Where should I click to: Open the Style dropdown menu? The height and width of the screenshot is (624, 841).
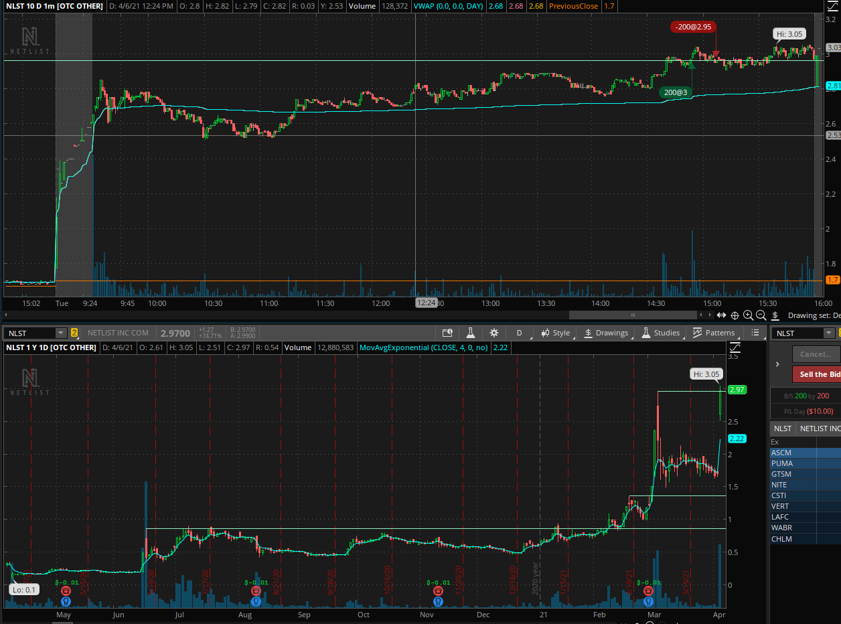[556, 333]
